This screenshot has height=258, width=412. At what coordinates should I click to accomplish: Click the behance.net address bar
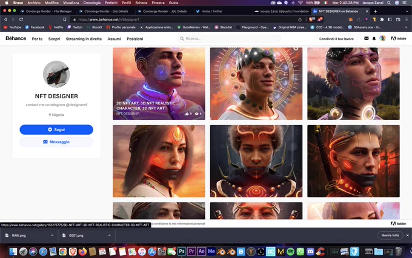pos(184,19)
